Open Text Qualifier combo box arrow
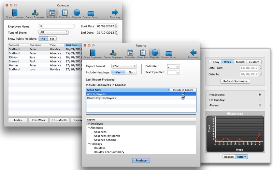Viewport: 273px width, 170px height. click(x=178, y=72)
